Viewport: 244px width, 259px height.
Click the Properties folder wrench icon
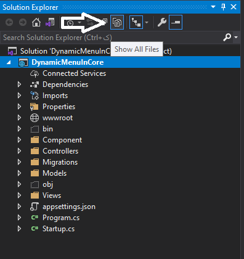click(x=35, y=107)
